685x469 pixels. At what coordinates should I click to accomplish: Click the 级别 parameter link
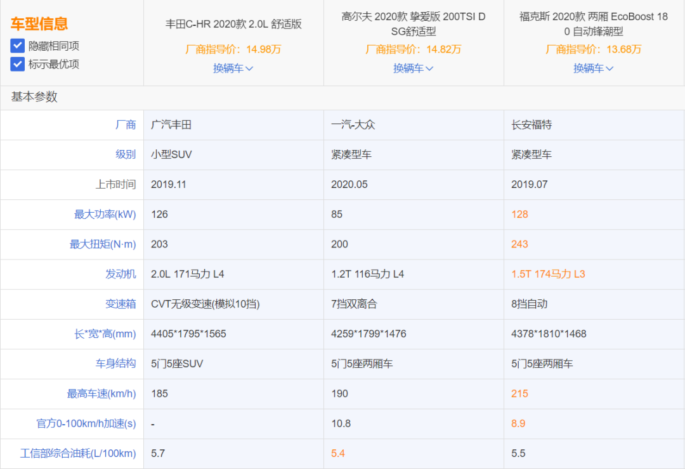click(126, 154)
